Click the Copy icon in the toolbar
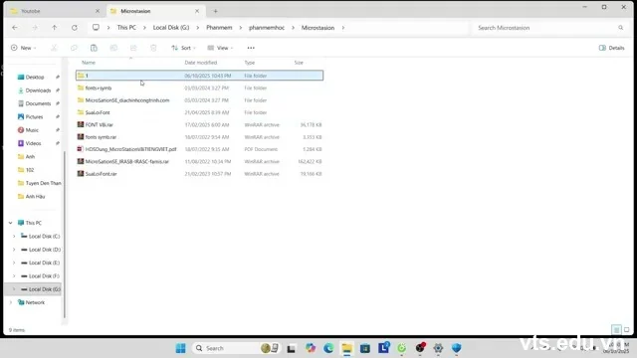The height and width of the screenshot is (358, 637). [x=74, y=48]
